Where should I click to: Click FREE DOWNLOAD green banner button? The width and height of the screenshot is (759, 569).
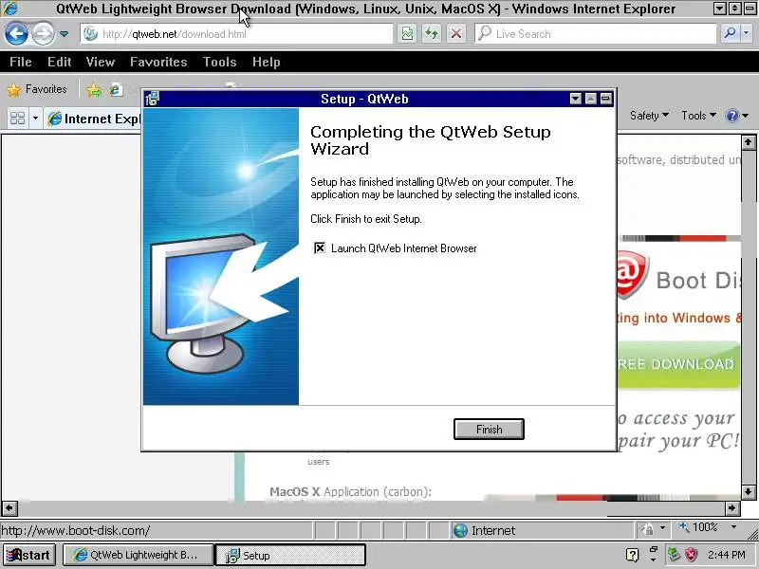678,365
